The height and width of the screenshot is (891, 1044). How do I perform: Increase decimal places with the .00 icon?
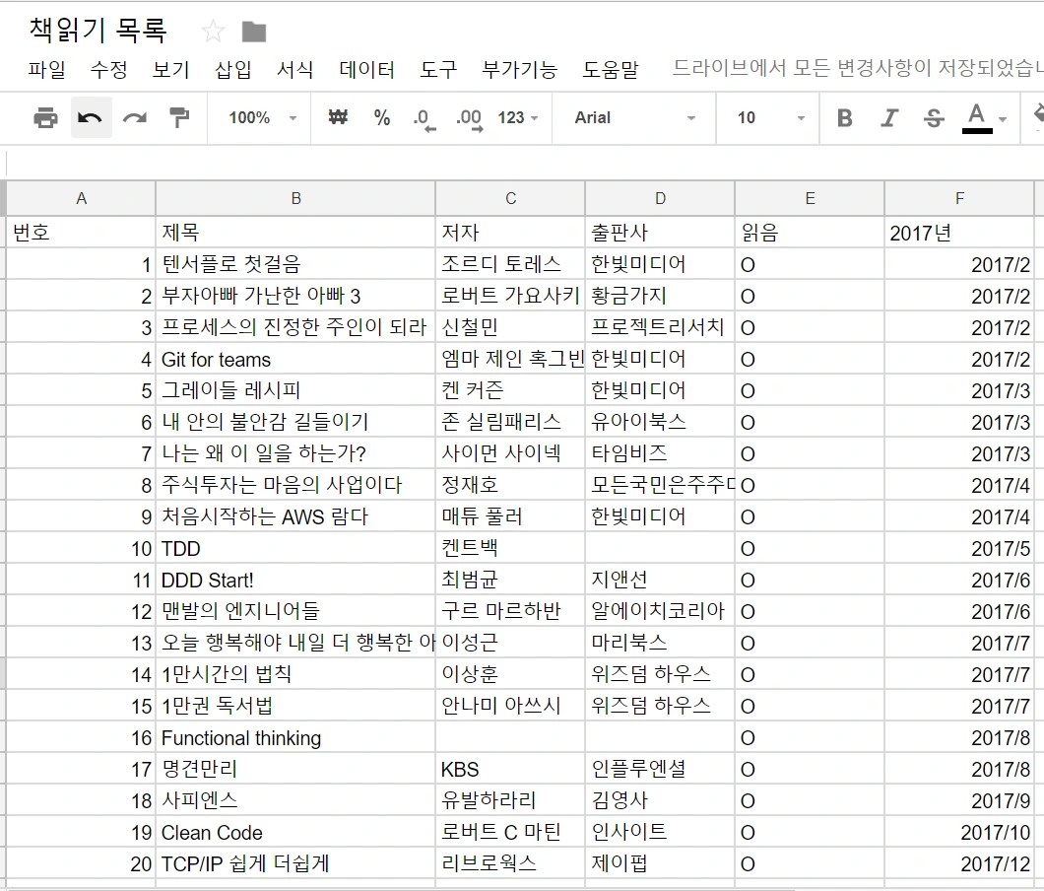pos(467,117)
